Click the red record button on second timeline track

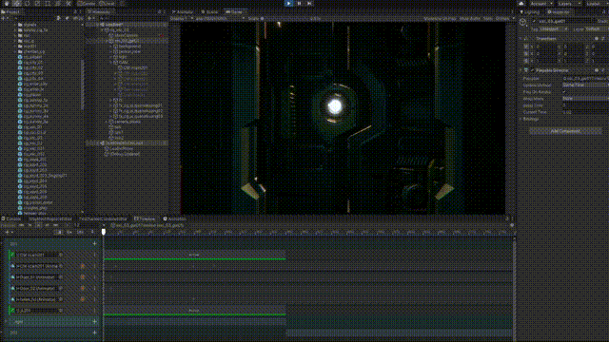pyautogui.click(x=83, y=266)
